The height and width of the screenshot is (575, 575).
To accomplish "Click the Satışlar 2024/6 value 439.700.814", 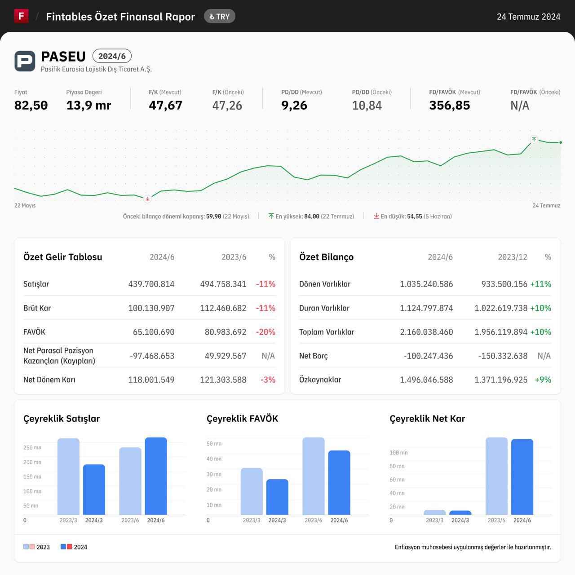I will [151, 284].
